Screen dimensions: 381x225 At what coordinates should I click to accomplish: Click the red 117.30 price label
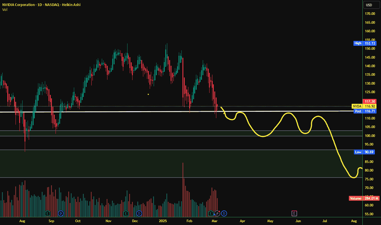370,101
